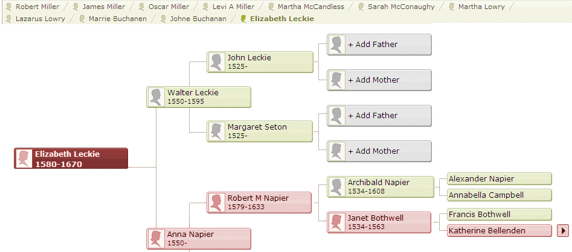
Task: Add a mother for Margaret Seton
Action: coord(381,151)
